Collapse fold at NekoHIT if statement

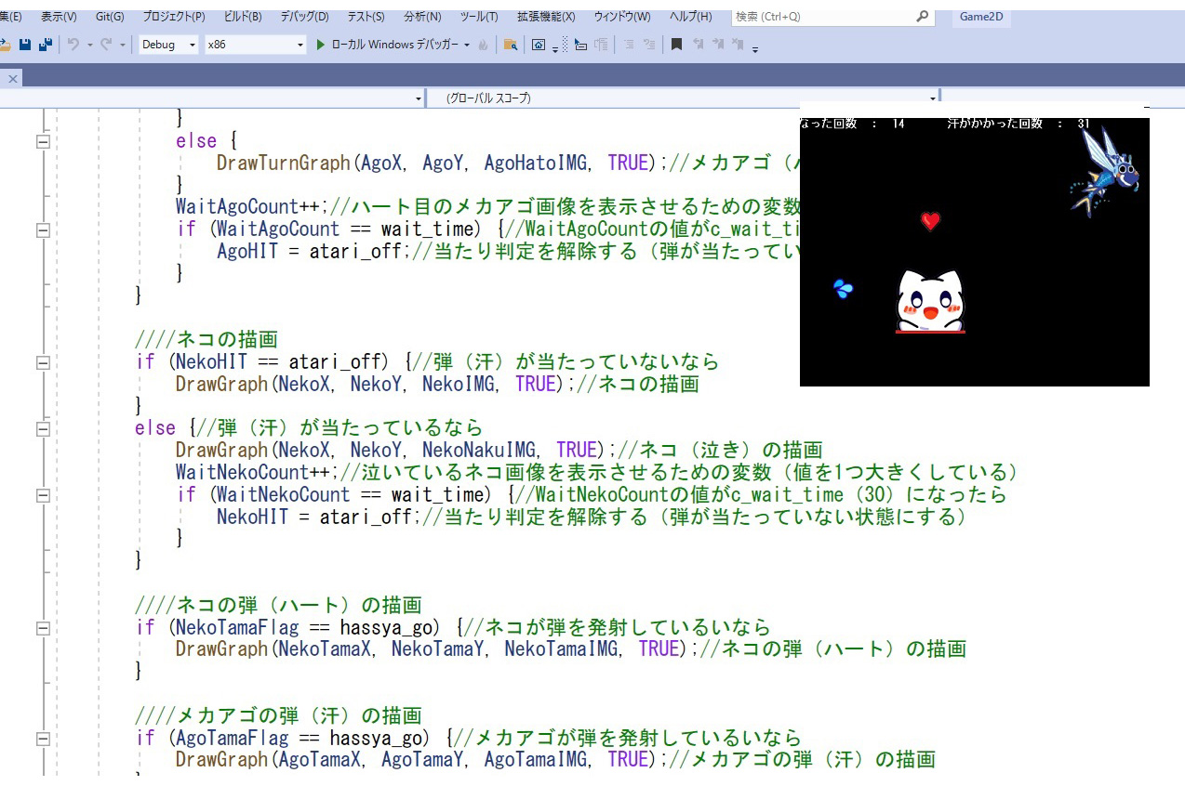point(43,362)
